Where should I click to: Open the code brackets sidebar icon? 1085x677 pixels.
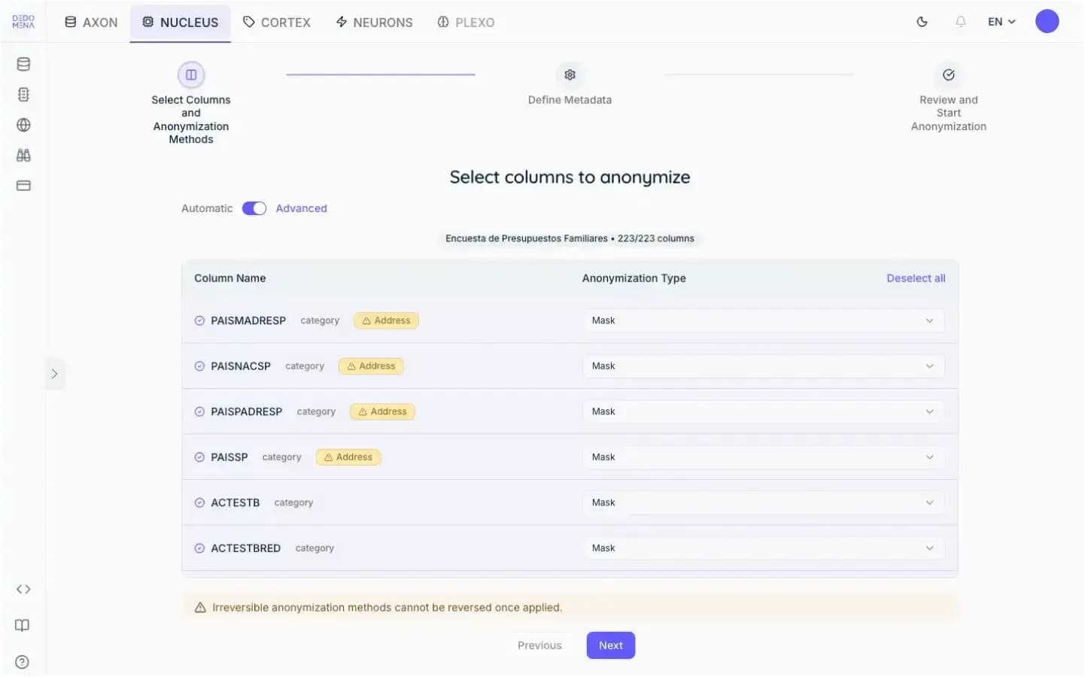pyautogui.click(x=23, y=590)
